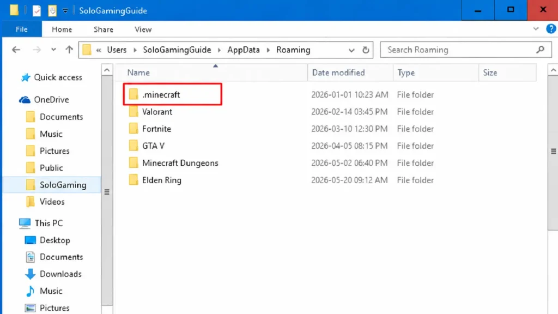Sort by the Date modified column
The height and width of the screenshot is (314, 558).
[x=350, y=73]
